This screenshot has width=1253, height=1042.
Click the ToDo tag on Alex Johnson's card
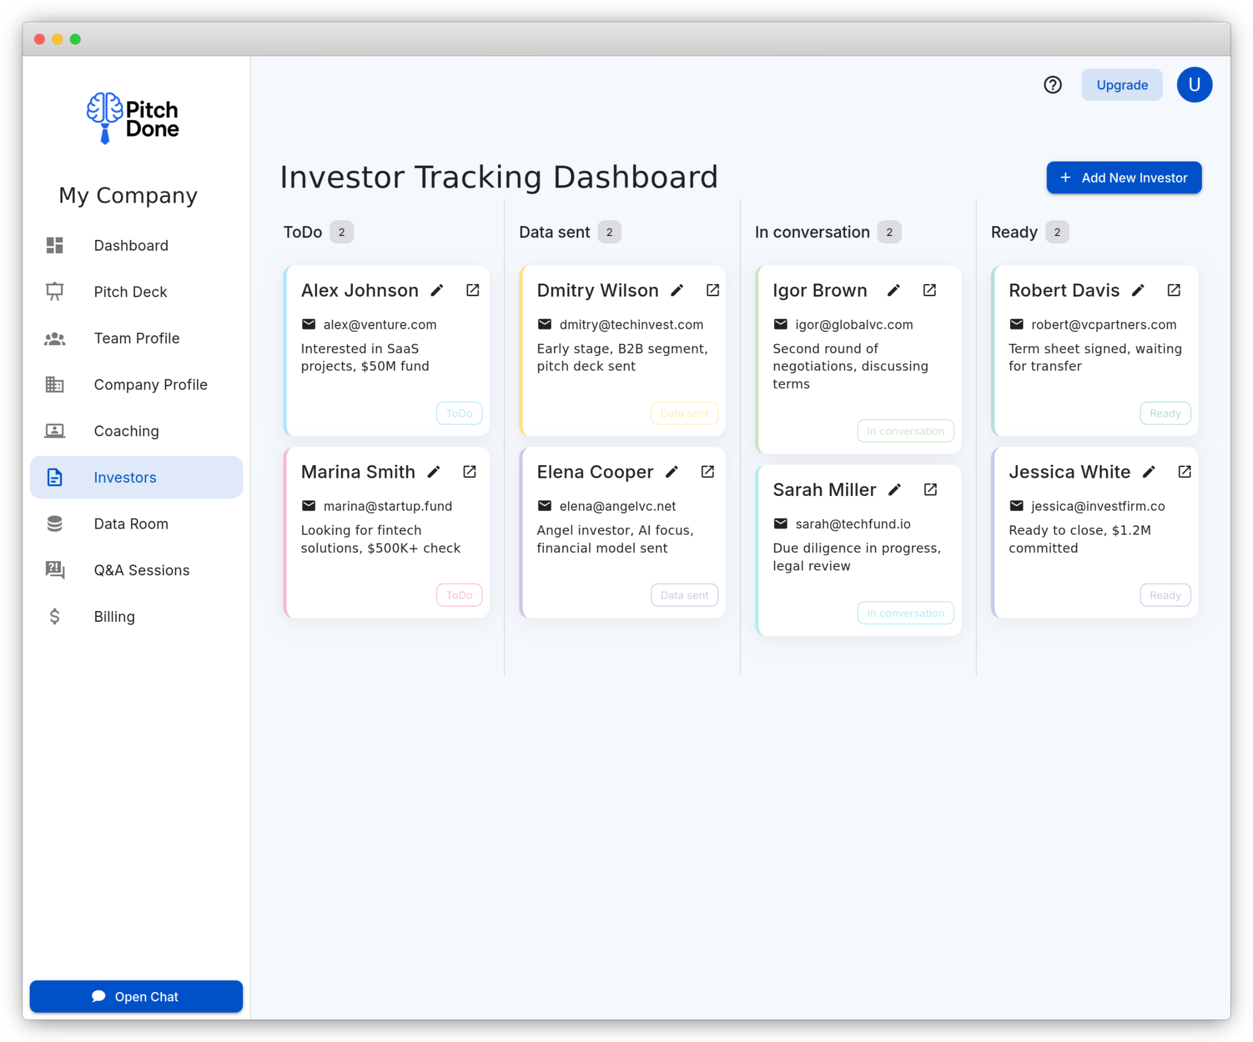459,413
